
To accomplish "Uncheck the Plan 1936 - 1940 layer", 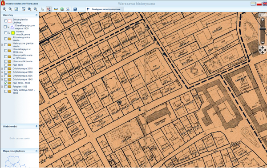I will point(6,83).
